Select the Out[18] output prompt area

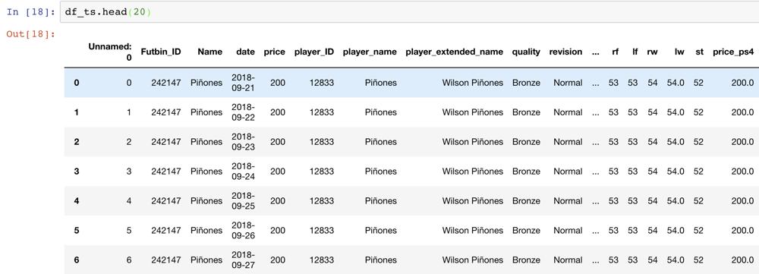click(x=31, y=34)
